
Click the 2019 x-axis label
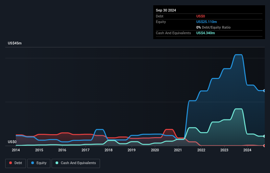pyautogui.click(x=132, y=150)
